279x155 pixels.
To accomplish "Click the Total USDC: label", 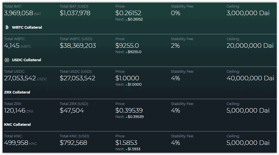I will click(15, 71).
